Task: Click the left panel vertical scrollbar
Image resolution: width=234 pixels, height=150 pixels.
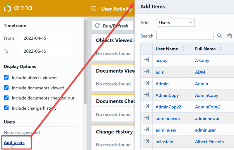Action: tap(85, 62)
